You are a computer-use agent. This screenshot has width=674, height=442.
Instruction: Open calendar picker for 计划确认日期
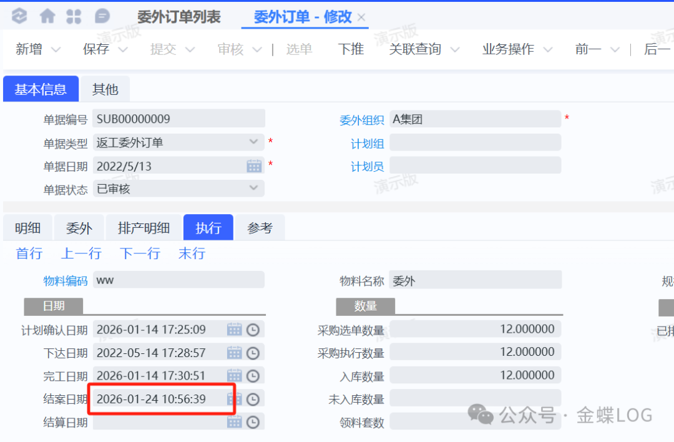coord(234,330)
